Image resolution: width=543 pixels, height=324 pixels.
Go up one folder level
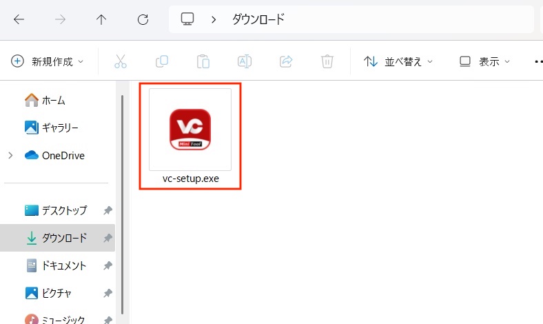pos(101,19)
